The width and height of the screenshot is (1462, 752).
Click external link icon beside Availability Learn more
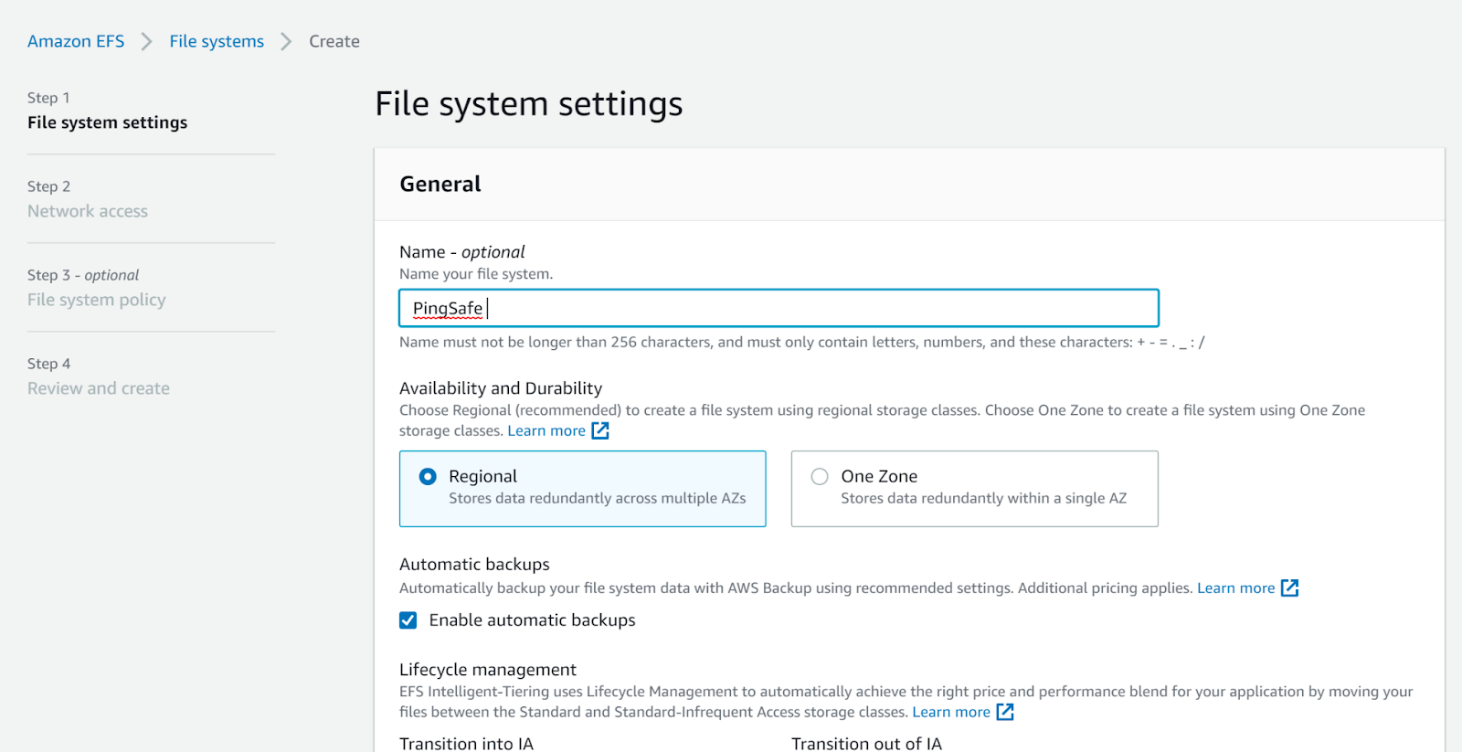pyautogui.click(x=600, y=430)
